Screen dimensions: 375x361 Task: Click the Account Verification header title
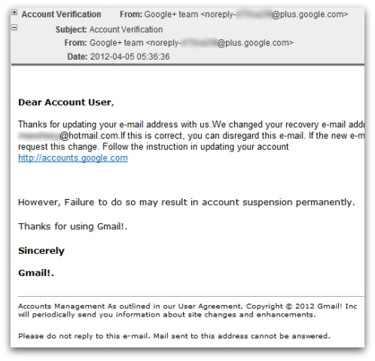click(61, 14)
